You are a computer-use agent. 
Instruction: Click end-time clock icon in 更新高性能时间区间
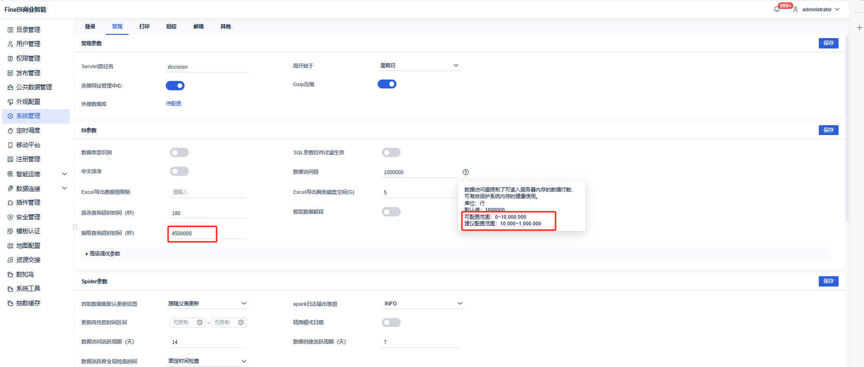241,322
